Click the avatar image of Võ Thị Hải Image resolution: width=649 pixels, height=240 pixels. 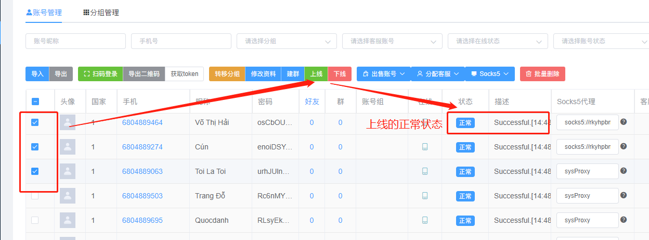click(x=68, y=123)
